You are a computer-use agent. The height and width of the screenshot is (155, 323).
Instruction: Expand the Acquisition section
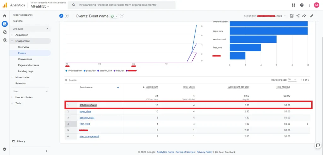22,35
